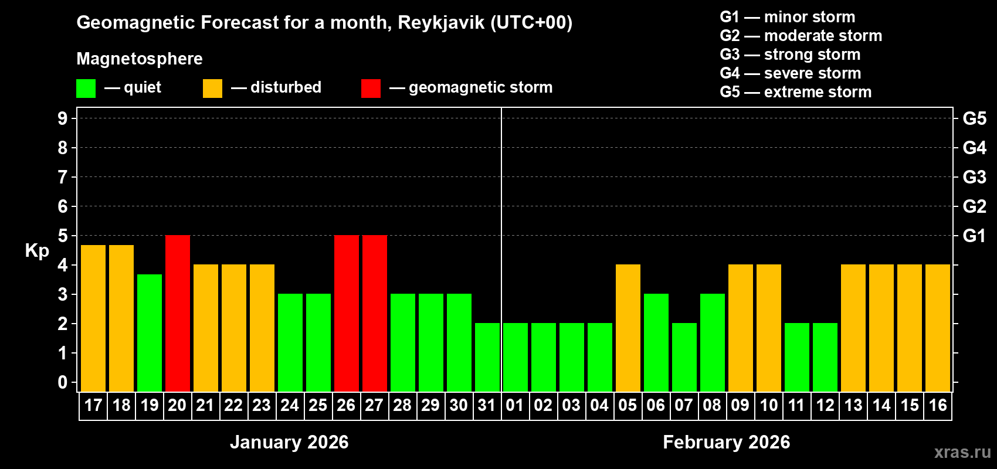997x469 pixels.
Task: Click the Kp axis value 5
Action: [63, 236]
